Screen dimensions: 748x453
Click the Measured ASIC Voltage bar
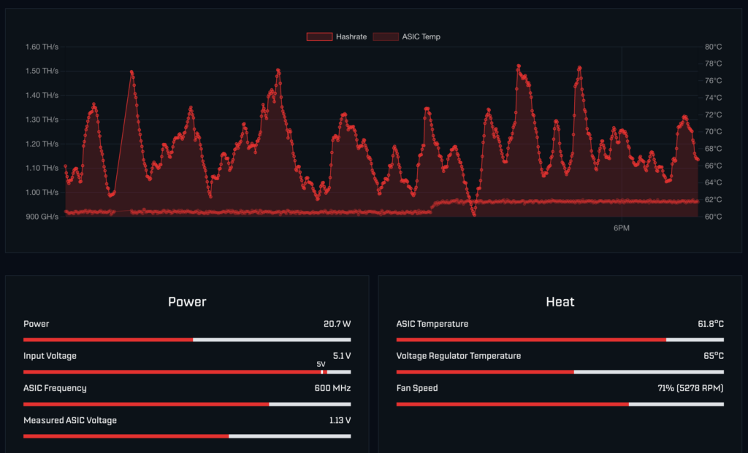[x=187, y=436]
